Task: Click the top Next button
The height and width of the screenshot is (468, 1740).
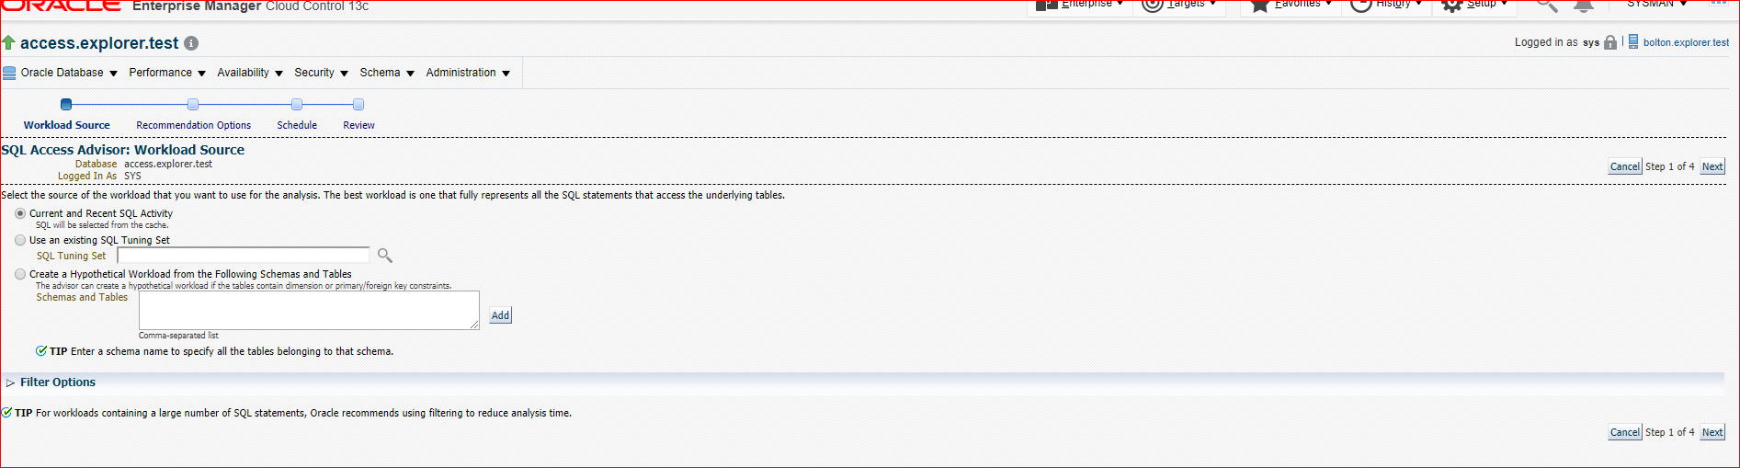Action: coord(1712,166)
